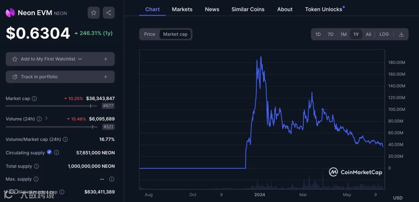Click the $630,411,389 fully diluted value
This screenshot has height=202, width=419.
[99, 192]
